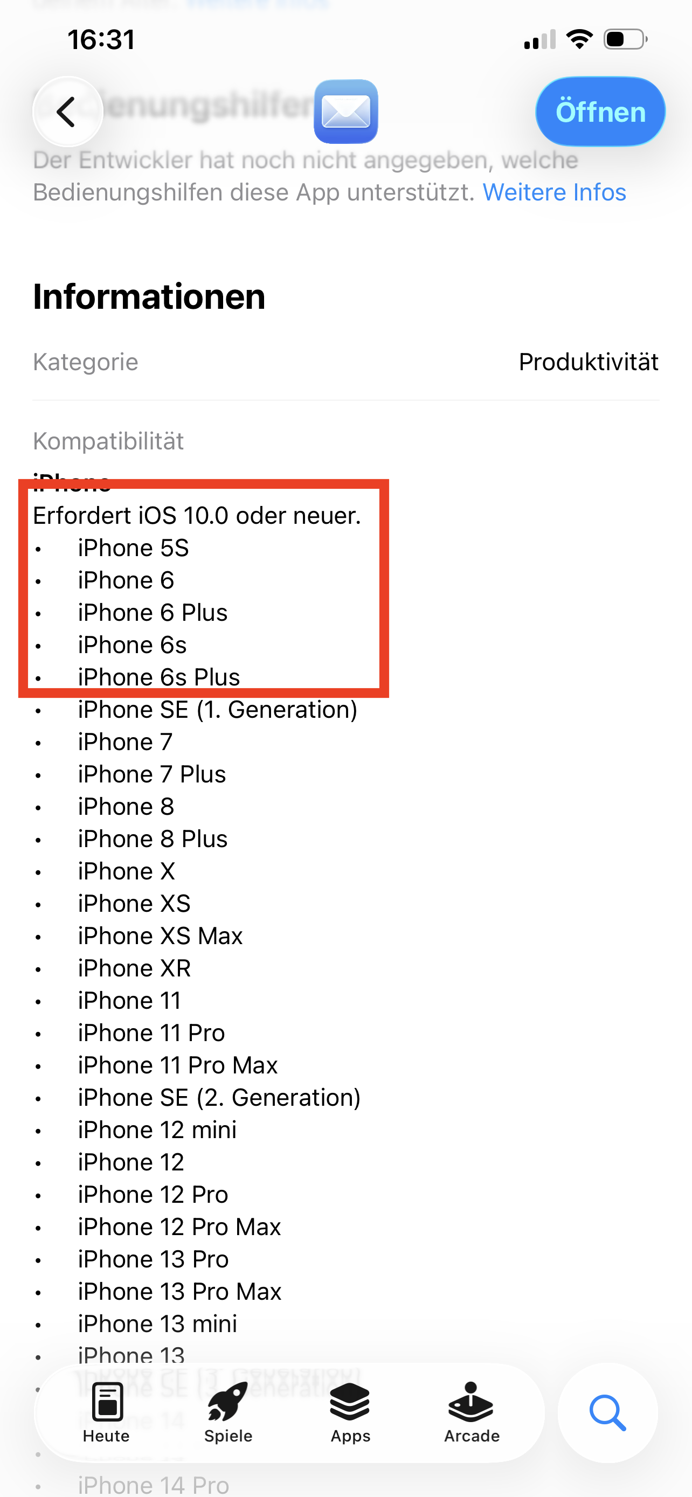Tap the Informationen heading
This screenshot has height=1497, width=692.
(149, 297)
